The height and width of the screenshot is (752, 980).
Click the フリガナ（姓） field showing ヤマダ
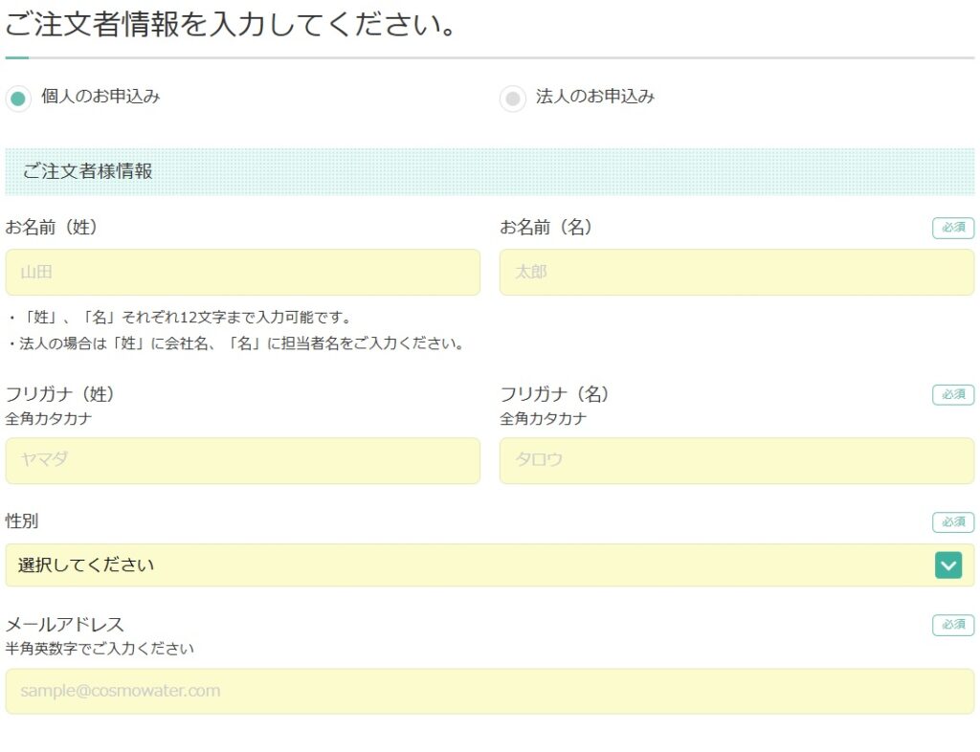tap(242, 460)
